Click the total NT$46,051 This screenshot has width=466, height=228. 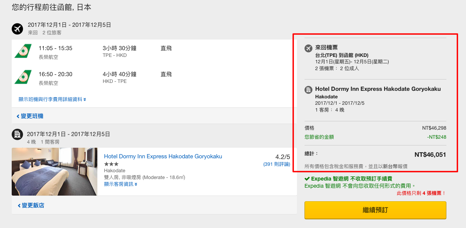pos(430,155)
